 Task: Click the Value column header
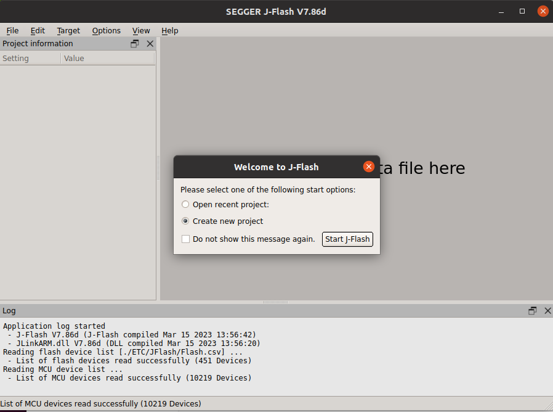pos(108,59)
